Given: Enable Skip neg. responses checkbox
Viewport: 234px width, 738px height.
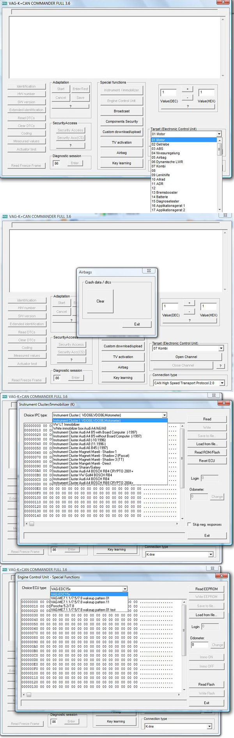Looking at the screenshot, I should tap(190, 524).
